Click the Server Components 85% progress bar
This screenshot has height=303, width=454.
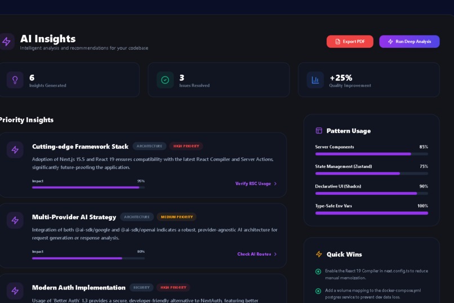[372, 154]
